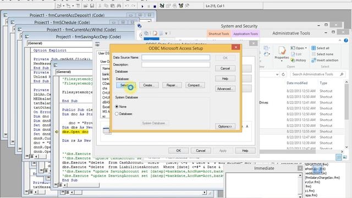352x198 pixels.
Task: Click the highlighted dbs.Open dnc code line
Action: click(x=75, y=132)
